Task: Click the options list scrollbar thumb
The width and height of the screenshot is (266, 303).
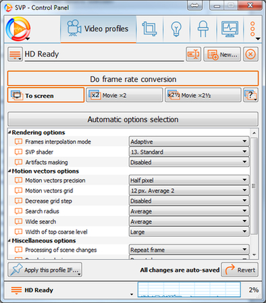Action: (254, 186)
